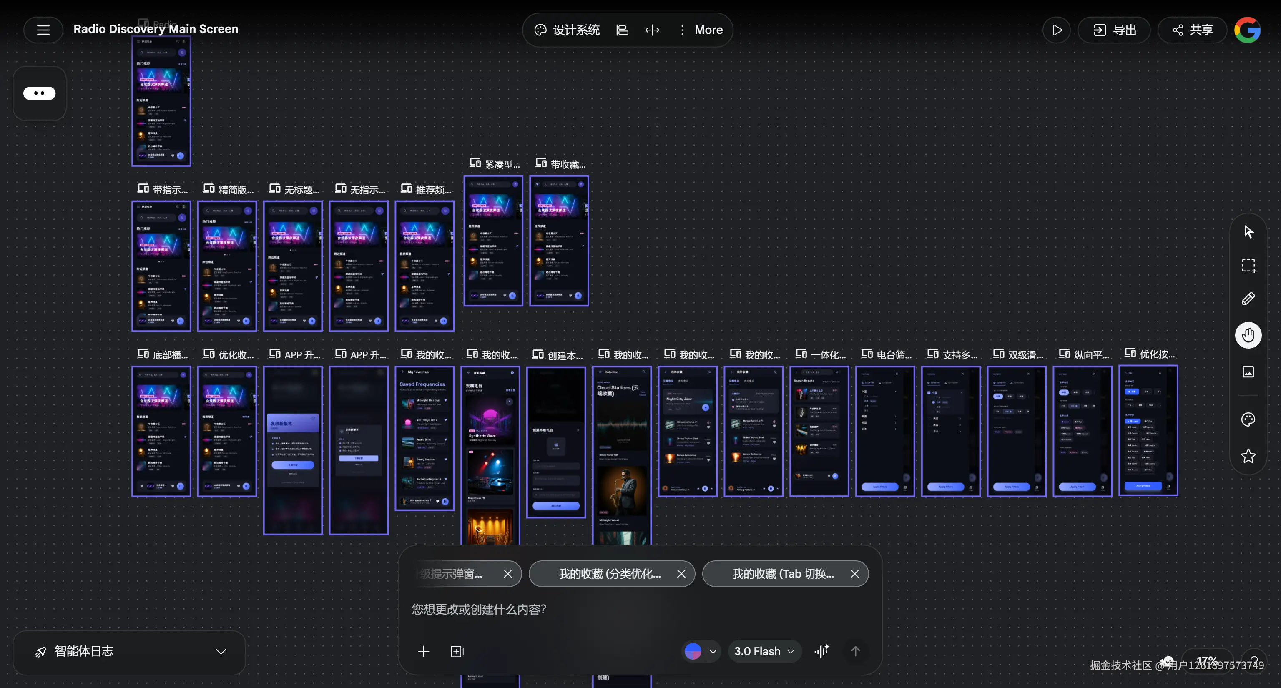Open the image insert tool
Viewport: 1281px width, 688px height.
1248,372
